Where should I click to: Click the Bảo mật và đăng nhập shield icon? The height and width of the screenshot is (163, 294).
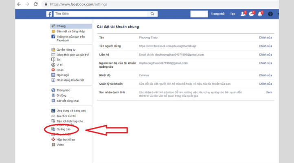(53, 31)
